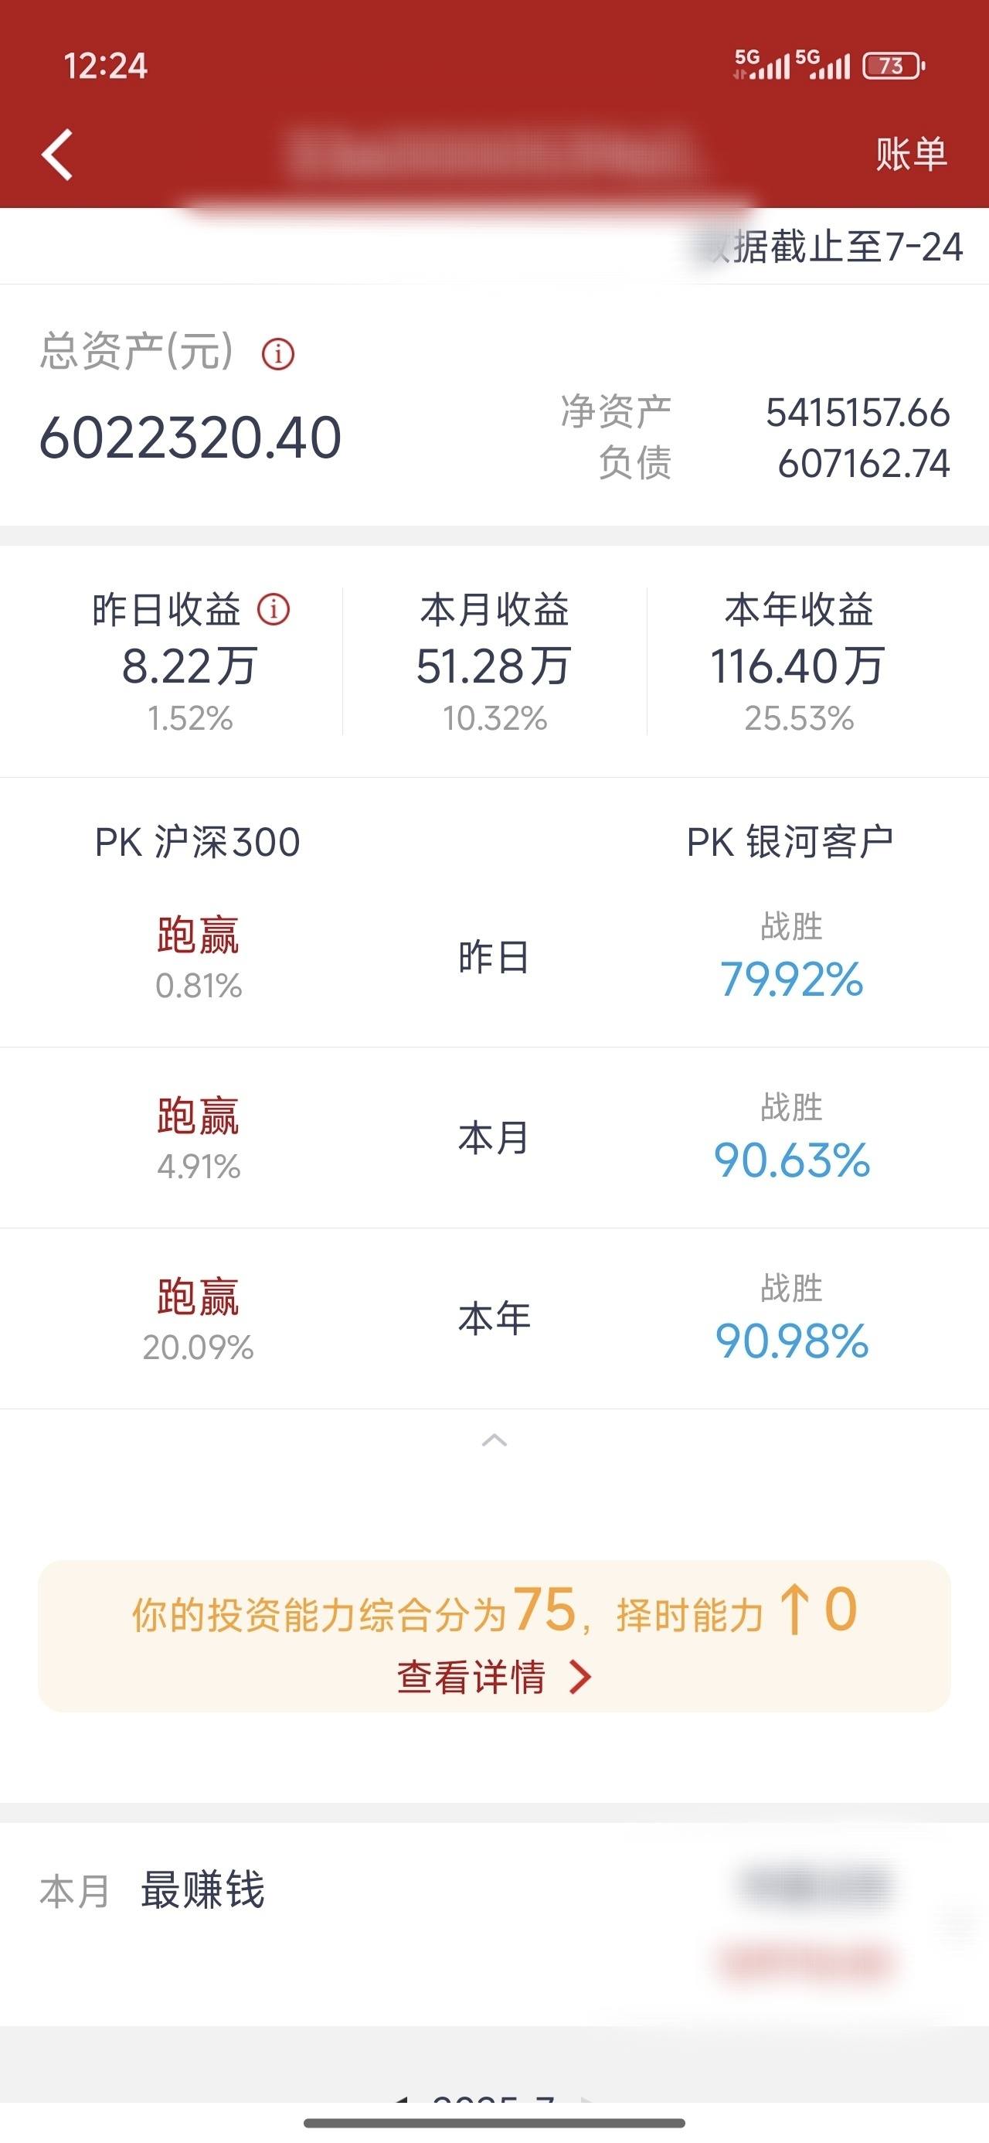Tap the battery indicator in status bar
Viewport: 989px width, 2143px height.
[x=894, y=66]
